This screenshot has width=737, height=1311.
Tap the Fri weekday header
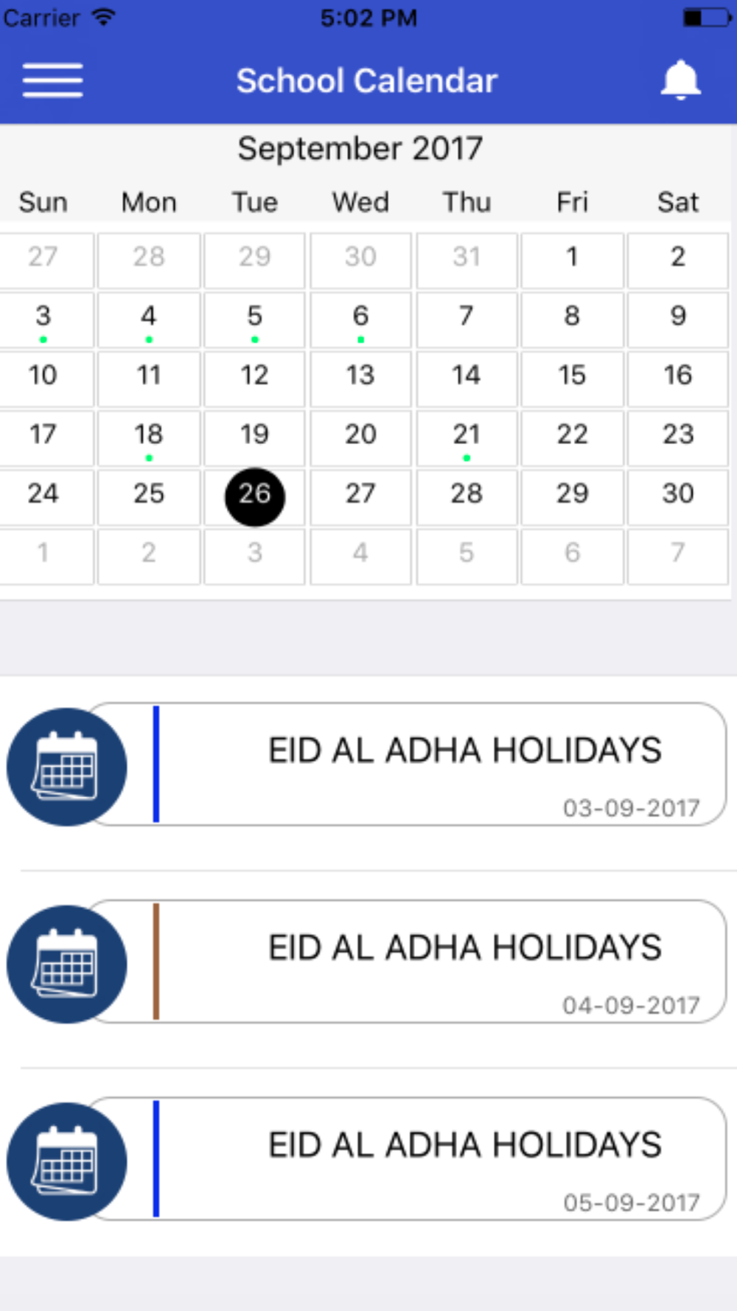(x=572, y=202)
